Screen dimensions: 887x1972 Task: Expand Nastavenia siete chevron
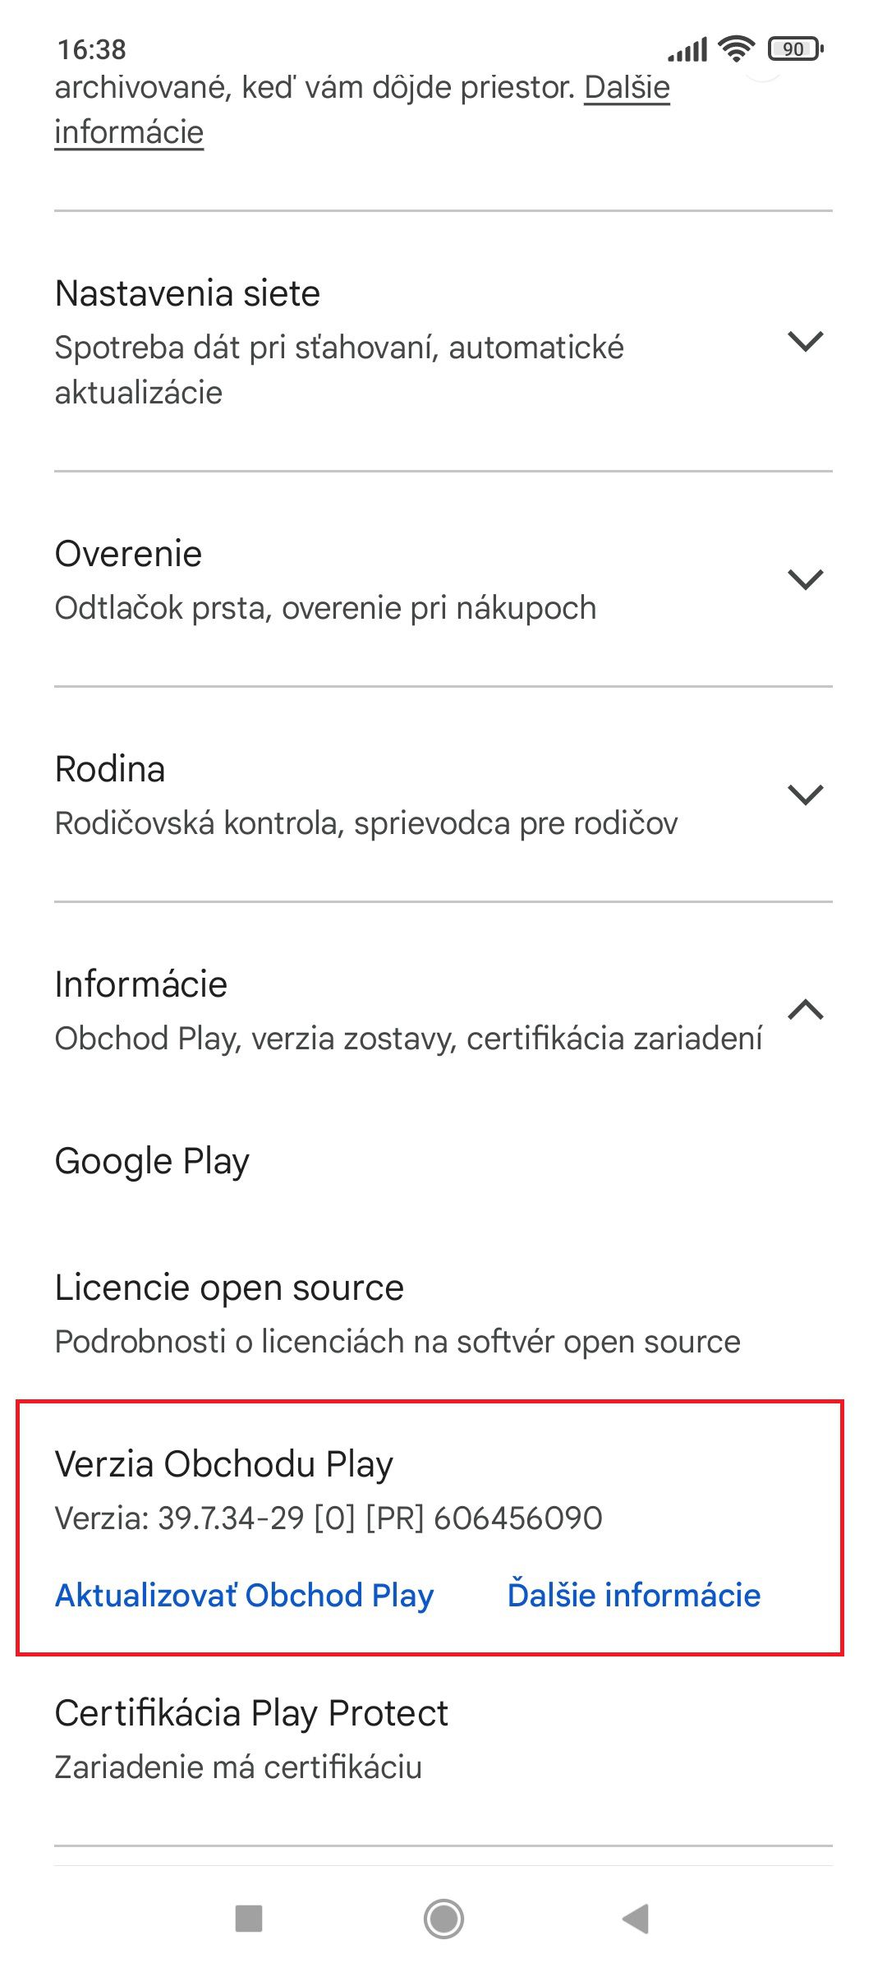click(x=805, y=342)
